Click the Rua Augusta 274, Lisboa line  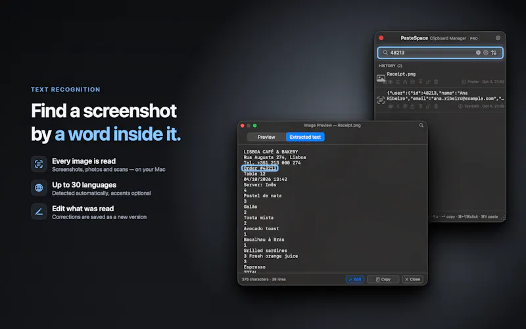click(275, 157)
